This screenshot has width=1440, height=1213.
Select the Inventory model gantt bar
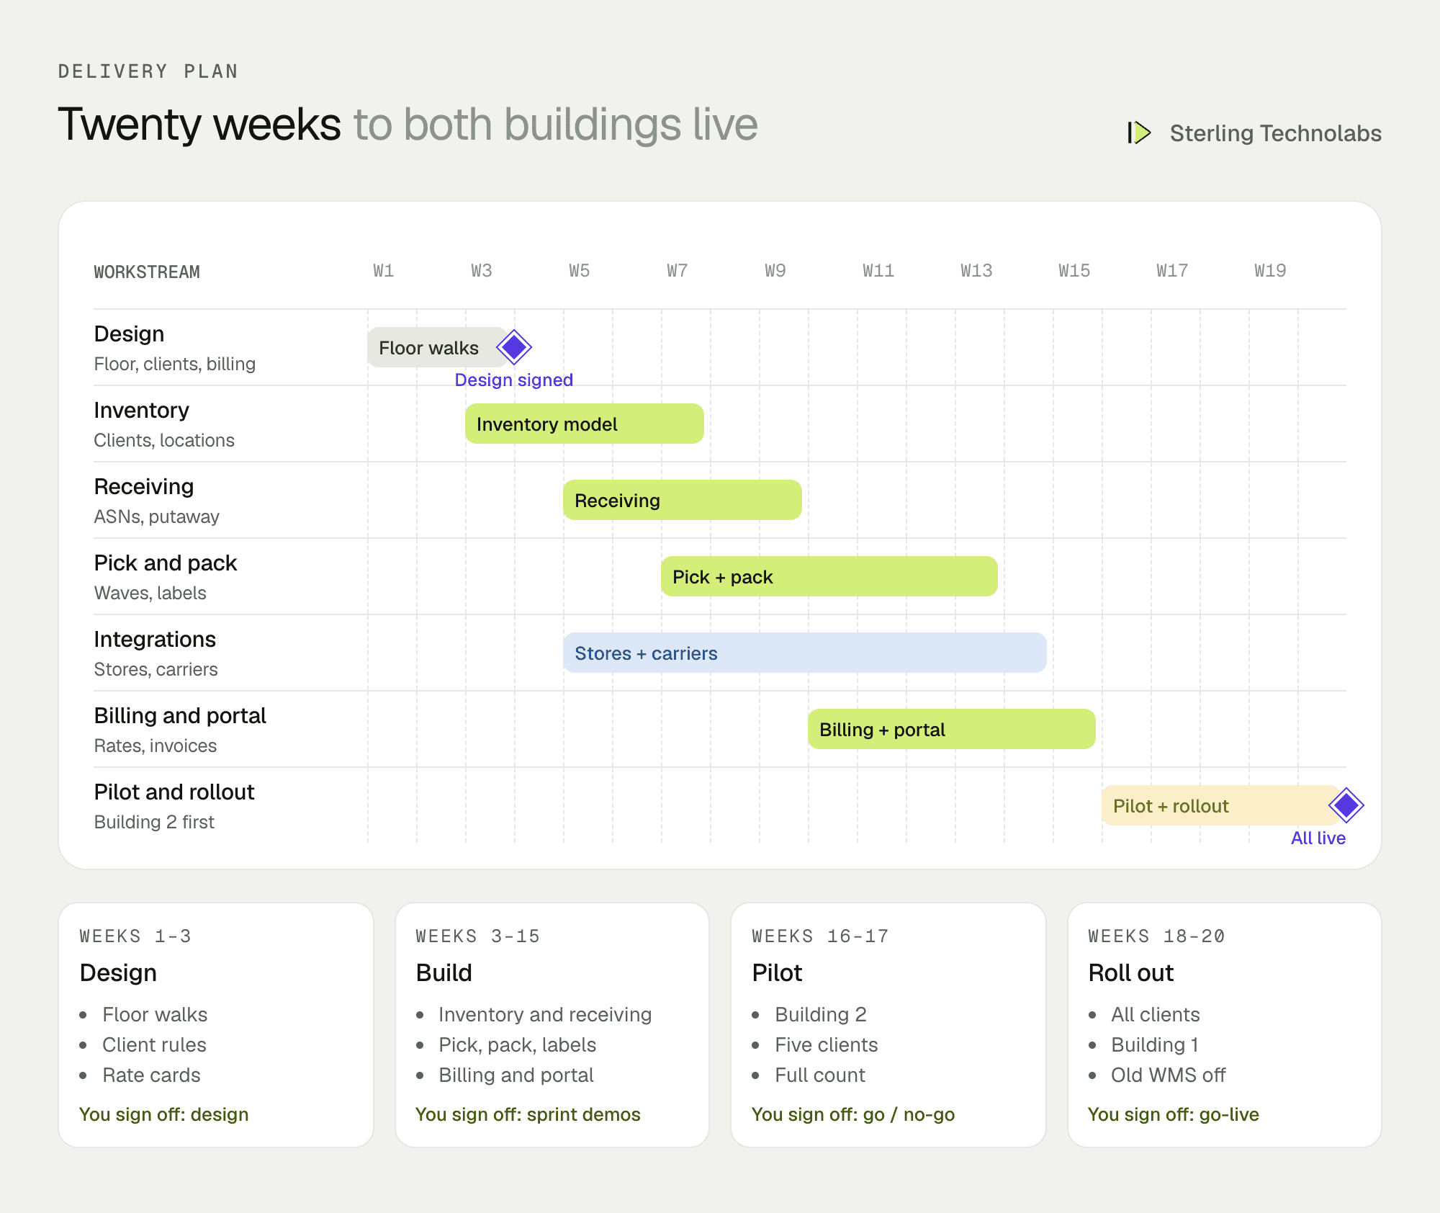click(585, 424)
